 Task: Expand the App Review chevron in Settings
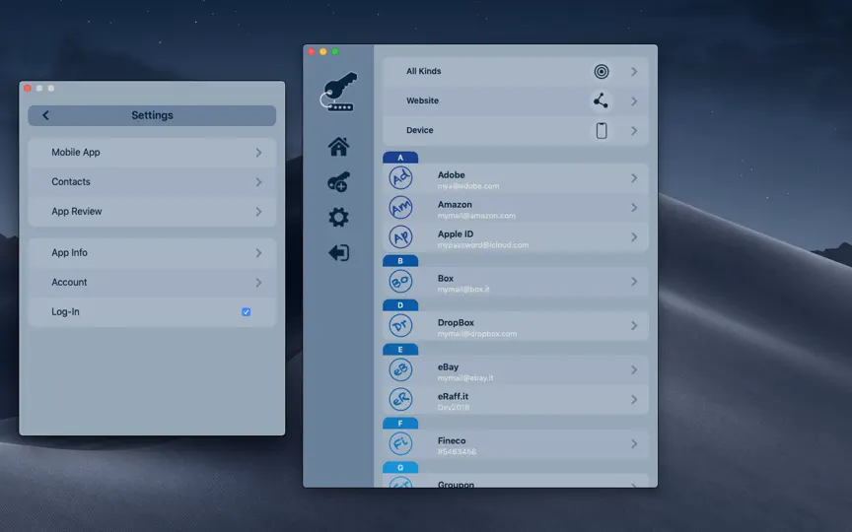258,212
